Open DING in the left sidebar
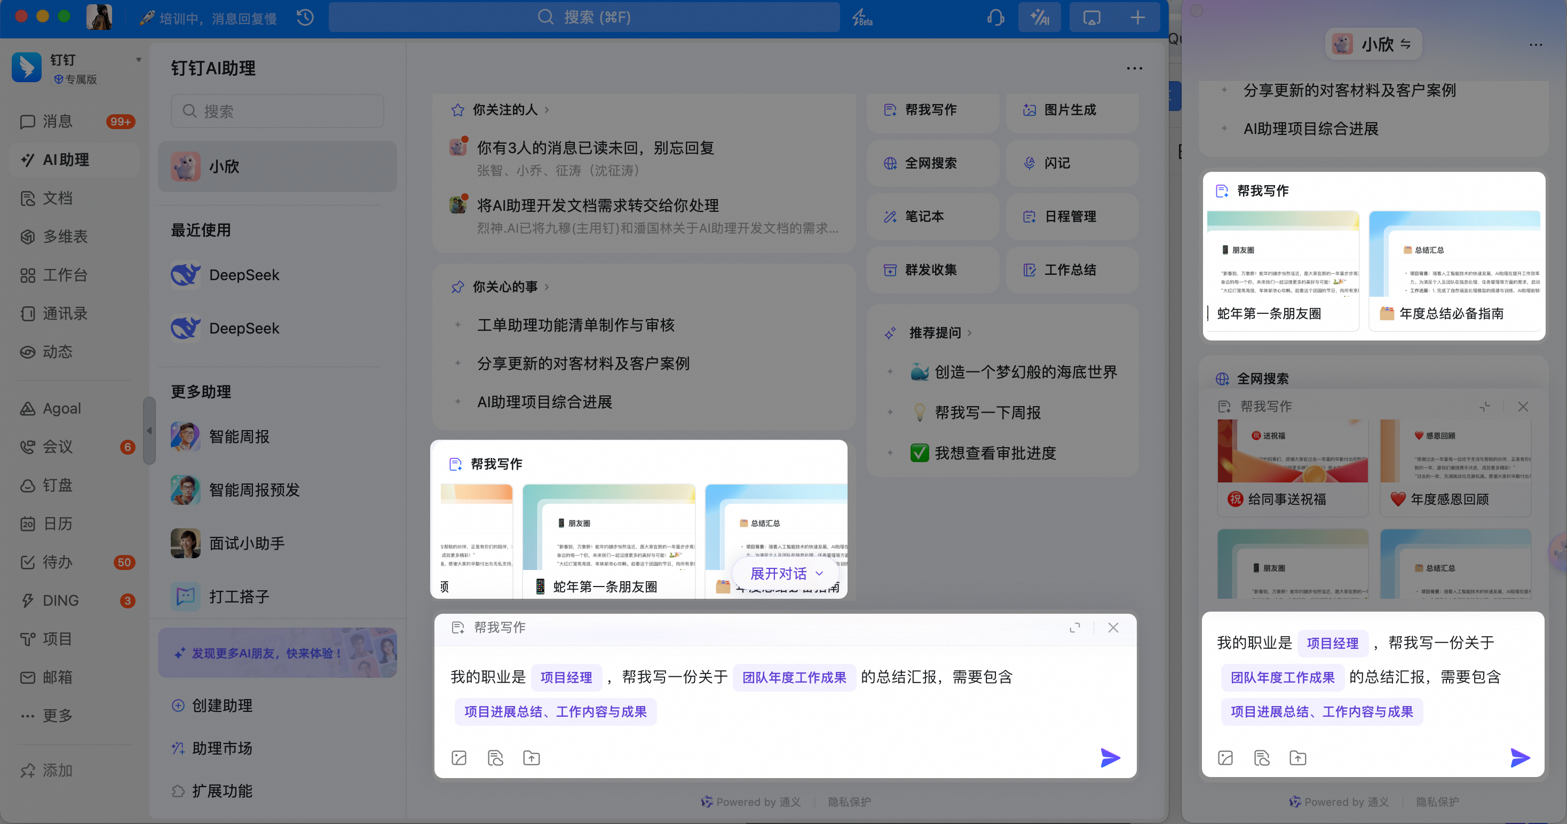Screen dimensions: 1567x824 click(x=75, y=600)
